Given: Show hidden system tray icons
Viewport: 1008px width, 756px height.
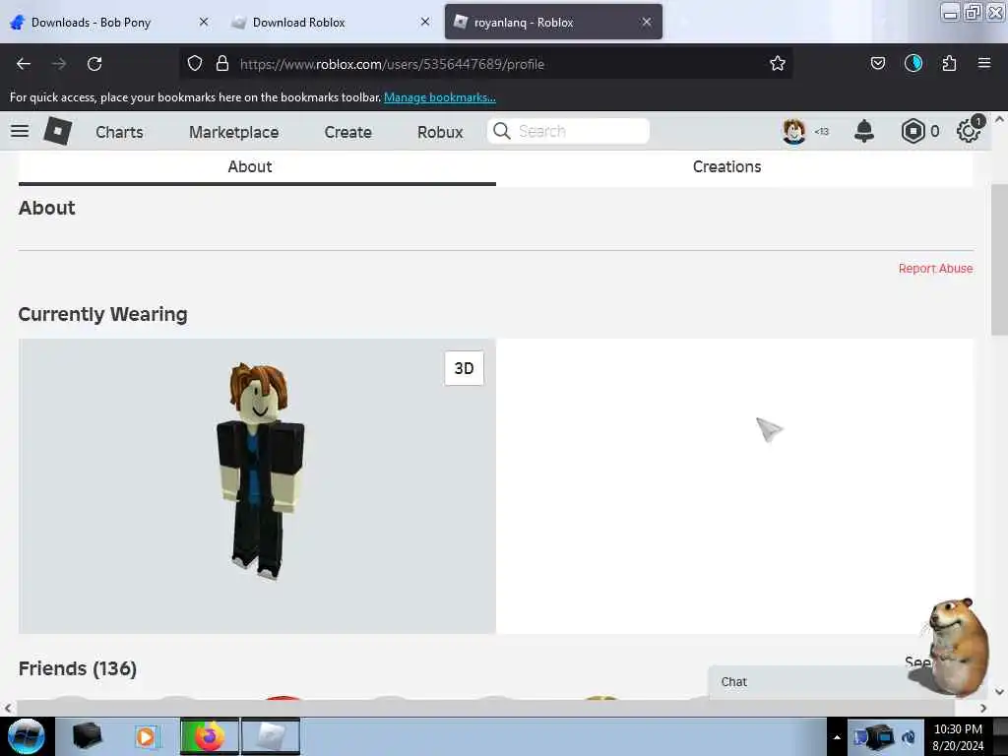Looking at the screenshot, I should click(x=837, y=737).
